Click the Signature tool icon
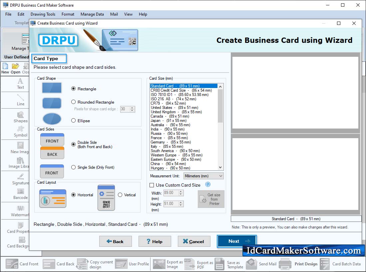Image resolution: width=366 pixels, height=272 pixels. coord(20,176)
